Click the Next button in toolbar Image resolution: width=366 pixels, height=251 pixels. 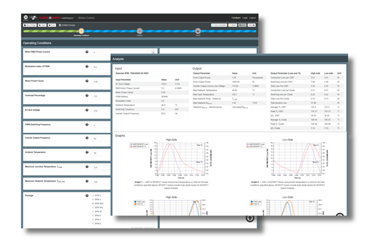[252, 25]
